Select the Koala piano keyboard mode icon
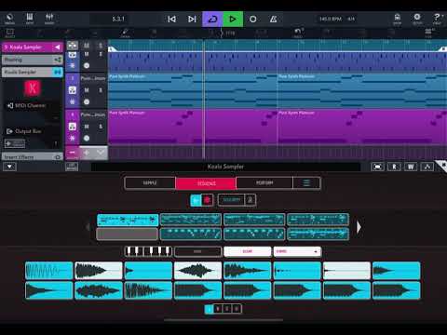447x335 pixels. [x=148, y=251]
